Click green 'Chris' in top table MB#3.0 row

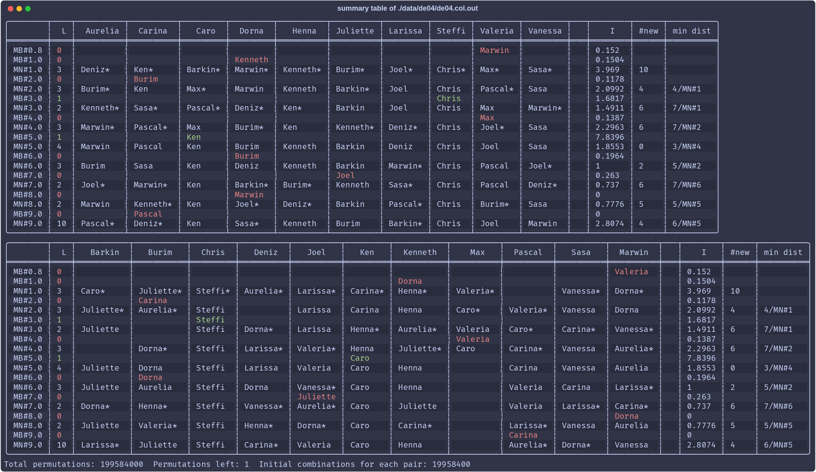tap(449, 98)
